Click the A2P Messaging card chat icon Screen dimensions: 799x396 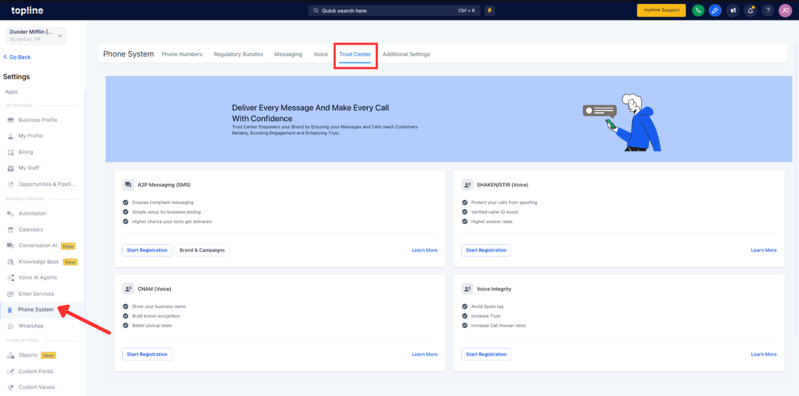128,185
